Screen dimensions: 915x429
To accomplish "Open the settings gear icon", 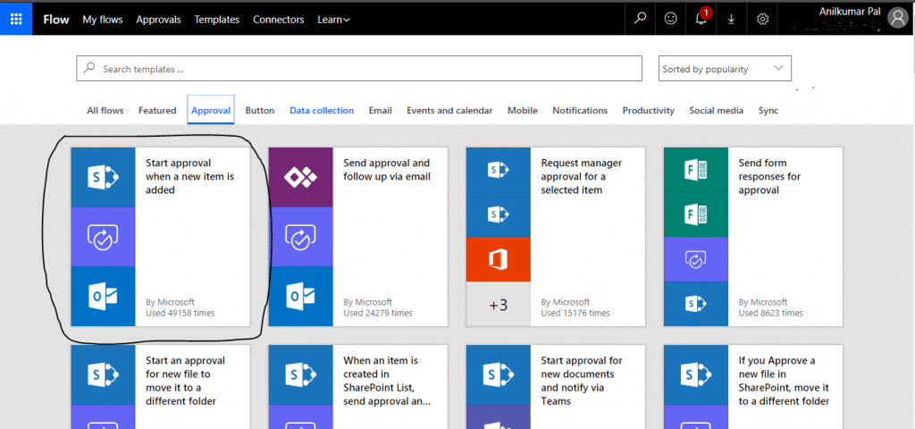I will click(x=762, y=18).
